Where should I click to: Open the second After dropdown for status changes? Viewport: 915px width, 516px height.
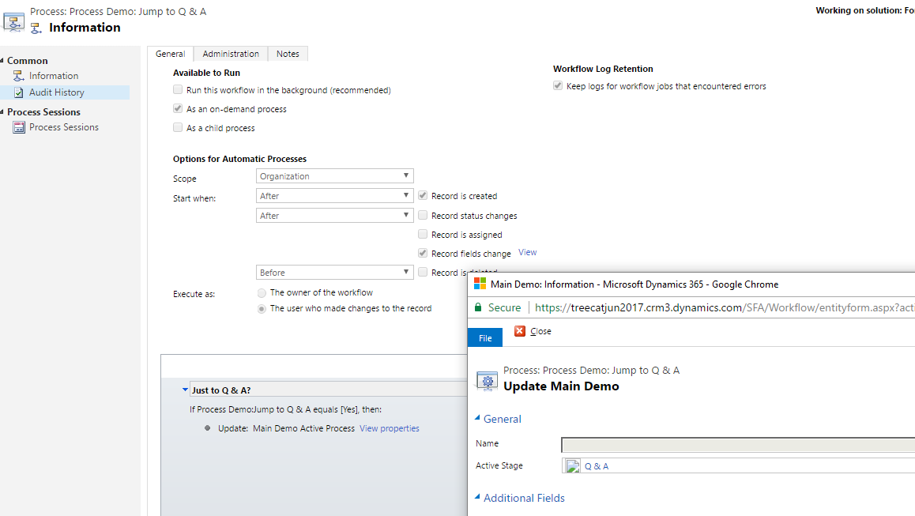tap(334, 216)
